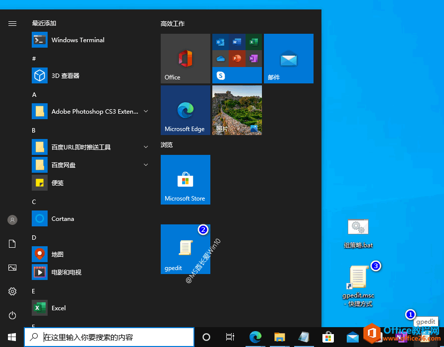This screenshot has height=347, width=444.
Task: Expand Adobe Photoshop CS3 folder
Action: [146, 112]
